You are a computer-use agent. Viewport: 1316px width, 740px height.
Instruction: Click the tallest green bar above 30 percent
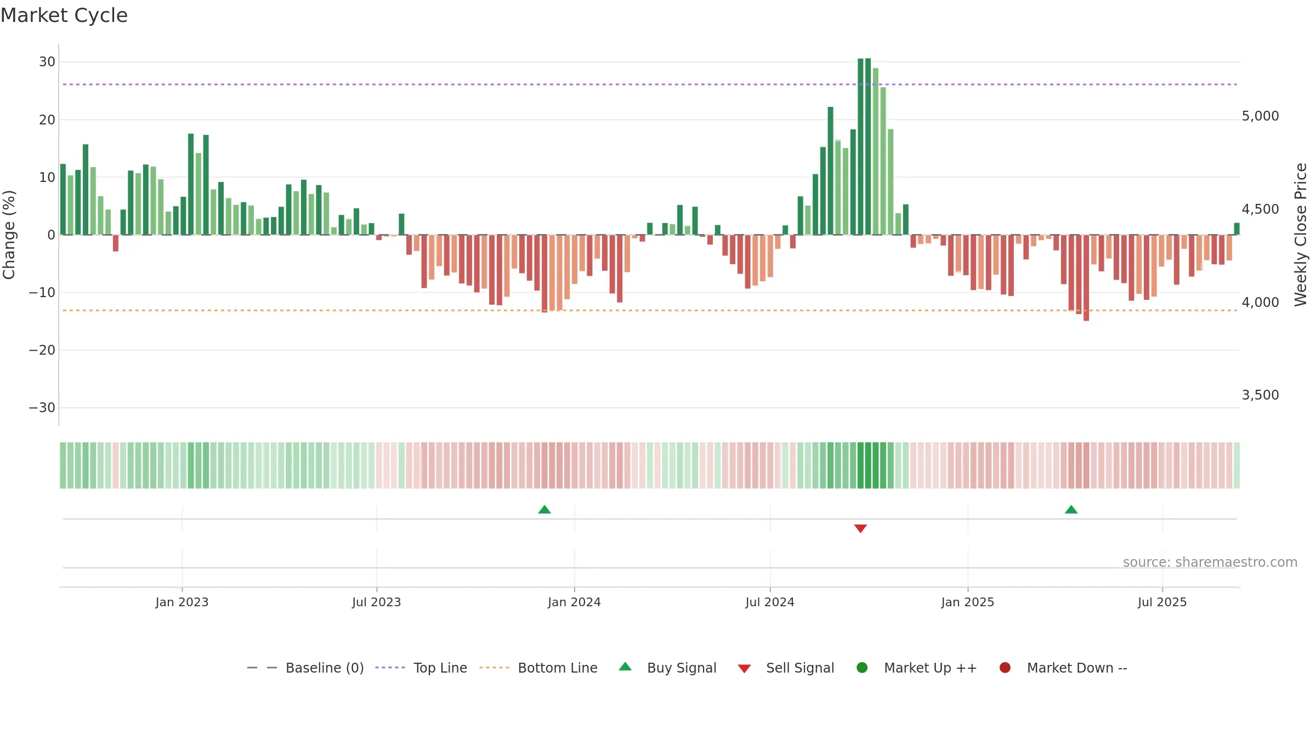click(x=868, y=146)
